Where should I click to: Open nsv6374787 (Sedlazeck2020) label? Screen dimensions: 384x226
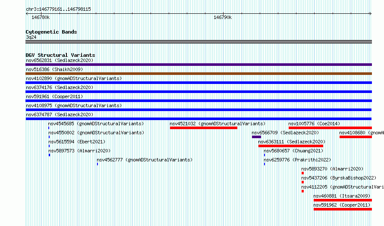tap(60, 115)
